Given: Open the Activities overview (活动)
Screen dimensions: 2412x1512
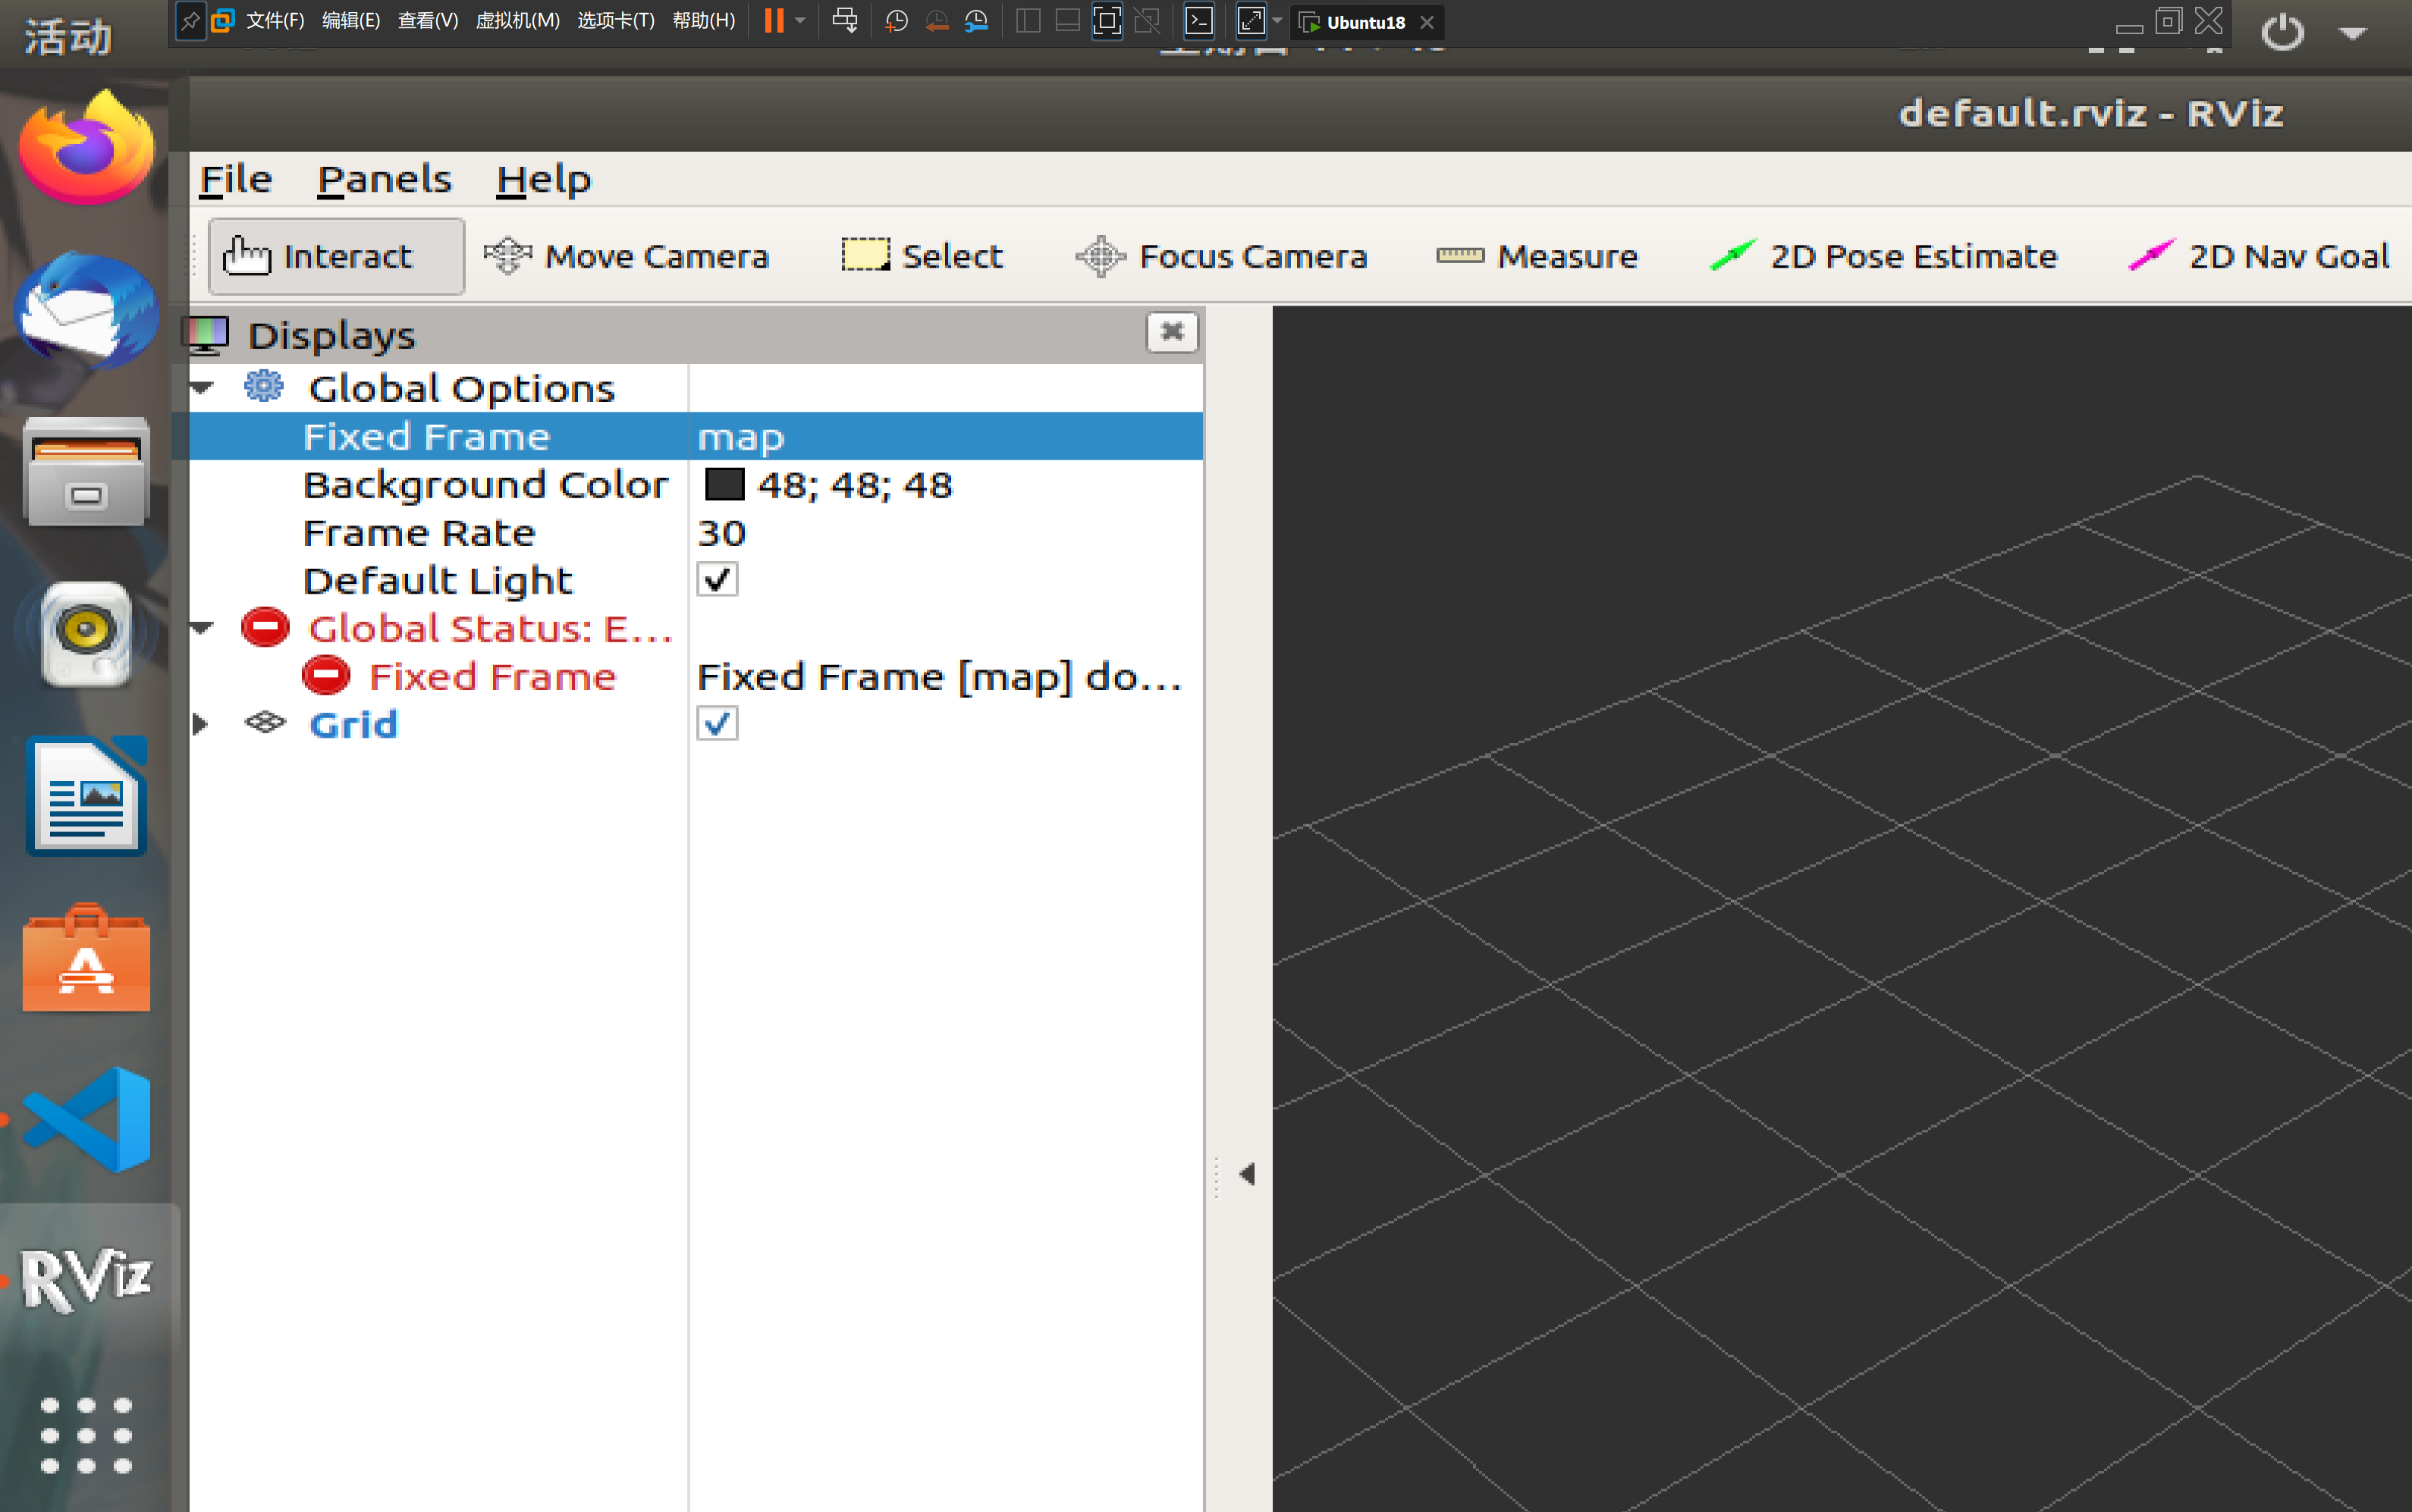Looking at the screenshot, I should pos(68,38).
